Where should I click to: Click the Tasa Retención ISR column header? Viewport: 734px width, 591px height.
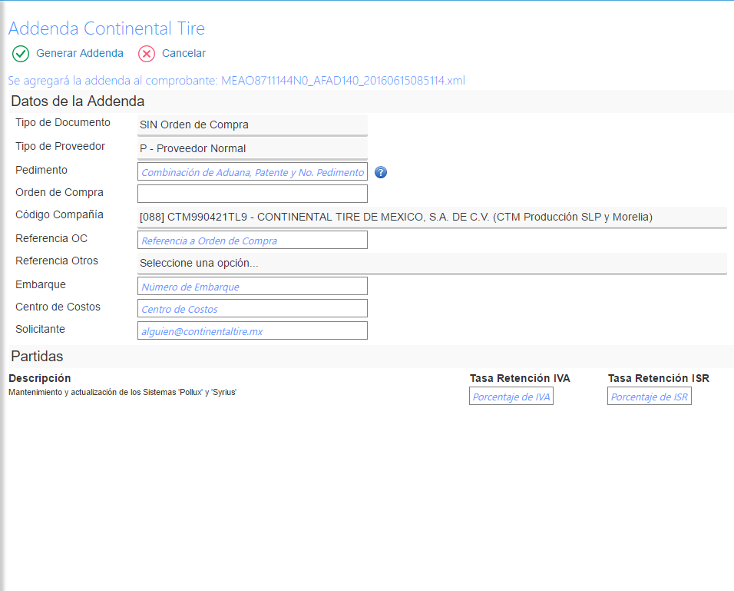coord(659,378)
